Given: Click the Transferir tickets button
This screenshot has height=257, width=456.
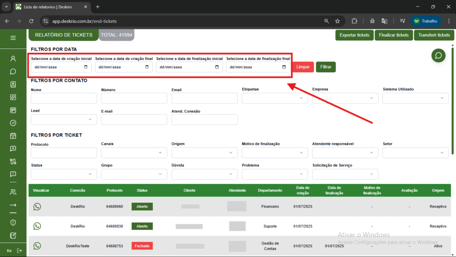Looking at the screenshot, I should click(x=434, y=35).
